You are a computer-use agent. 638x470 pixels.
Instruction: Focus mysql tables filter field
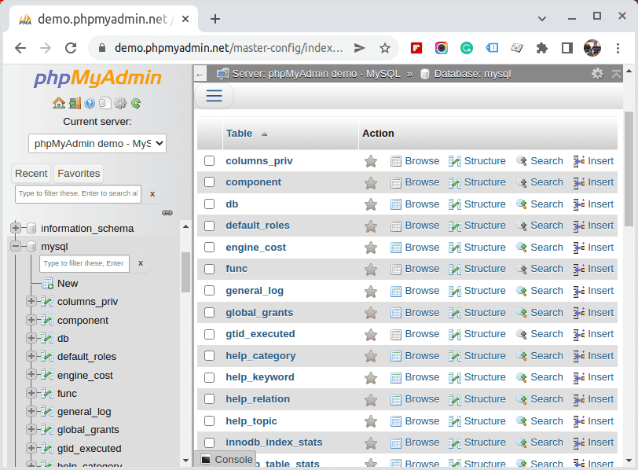(x=84, y=263)
